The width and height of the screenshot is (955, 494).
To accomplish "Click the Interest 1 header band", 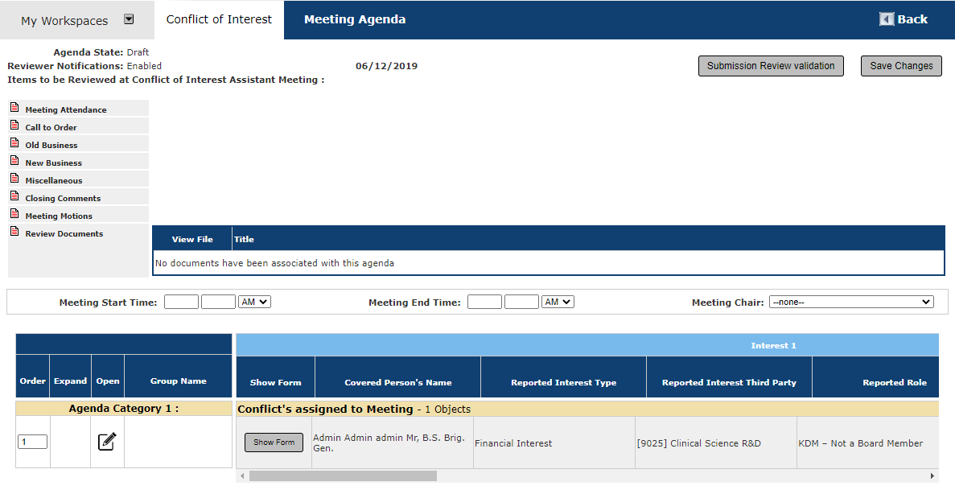I will tap(588, 345).
